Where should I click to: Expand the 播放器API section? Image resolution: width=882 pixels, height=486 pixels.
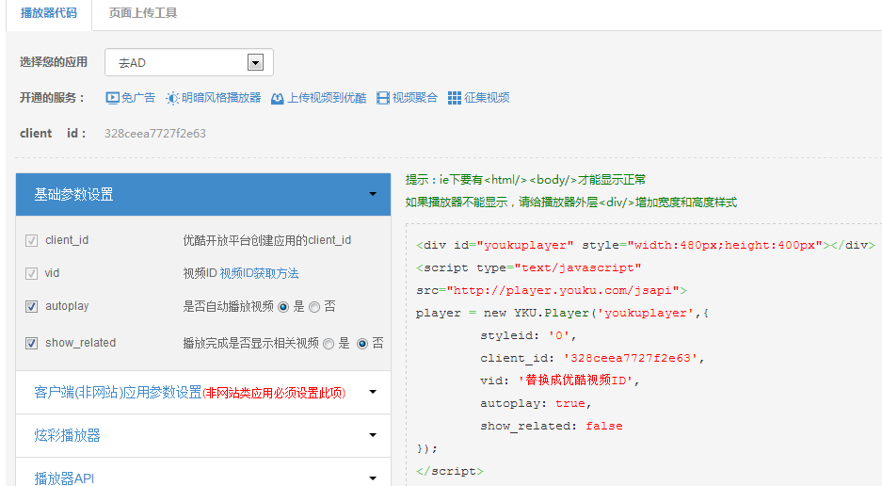(x=203, y=473)
